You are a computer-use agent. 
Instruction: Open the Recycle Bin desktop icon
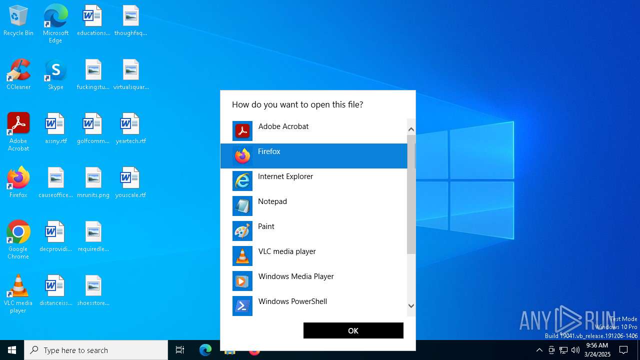(18, 21)
